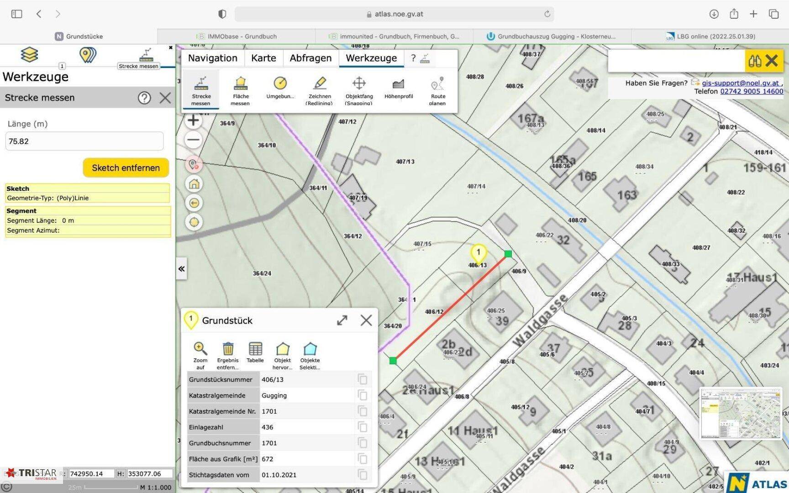Image resolution: width=789 pixels, height=493 pixels.
Task: Copy the Einlagezahl value
Action: pyautogui.click(x=363, y=427)
